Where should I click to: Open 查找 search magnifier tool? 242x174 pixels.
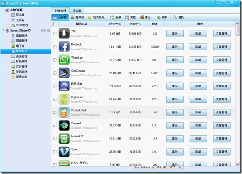pos(179,17)
